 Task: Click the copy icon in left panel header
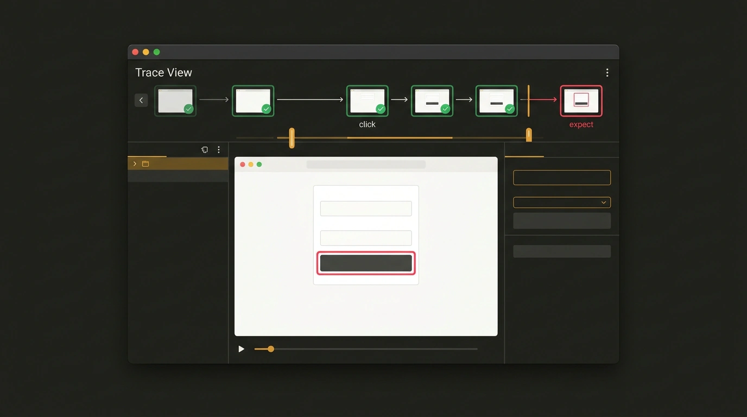point(205,150)
